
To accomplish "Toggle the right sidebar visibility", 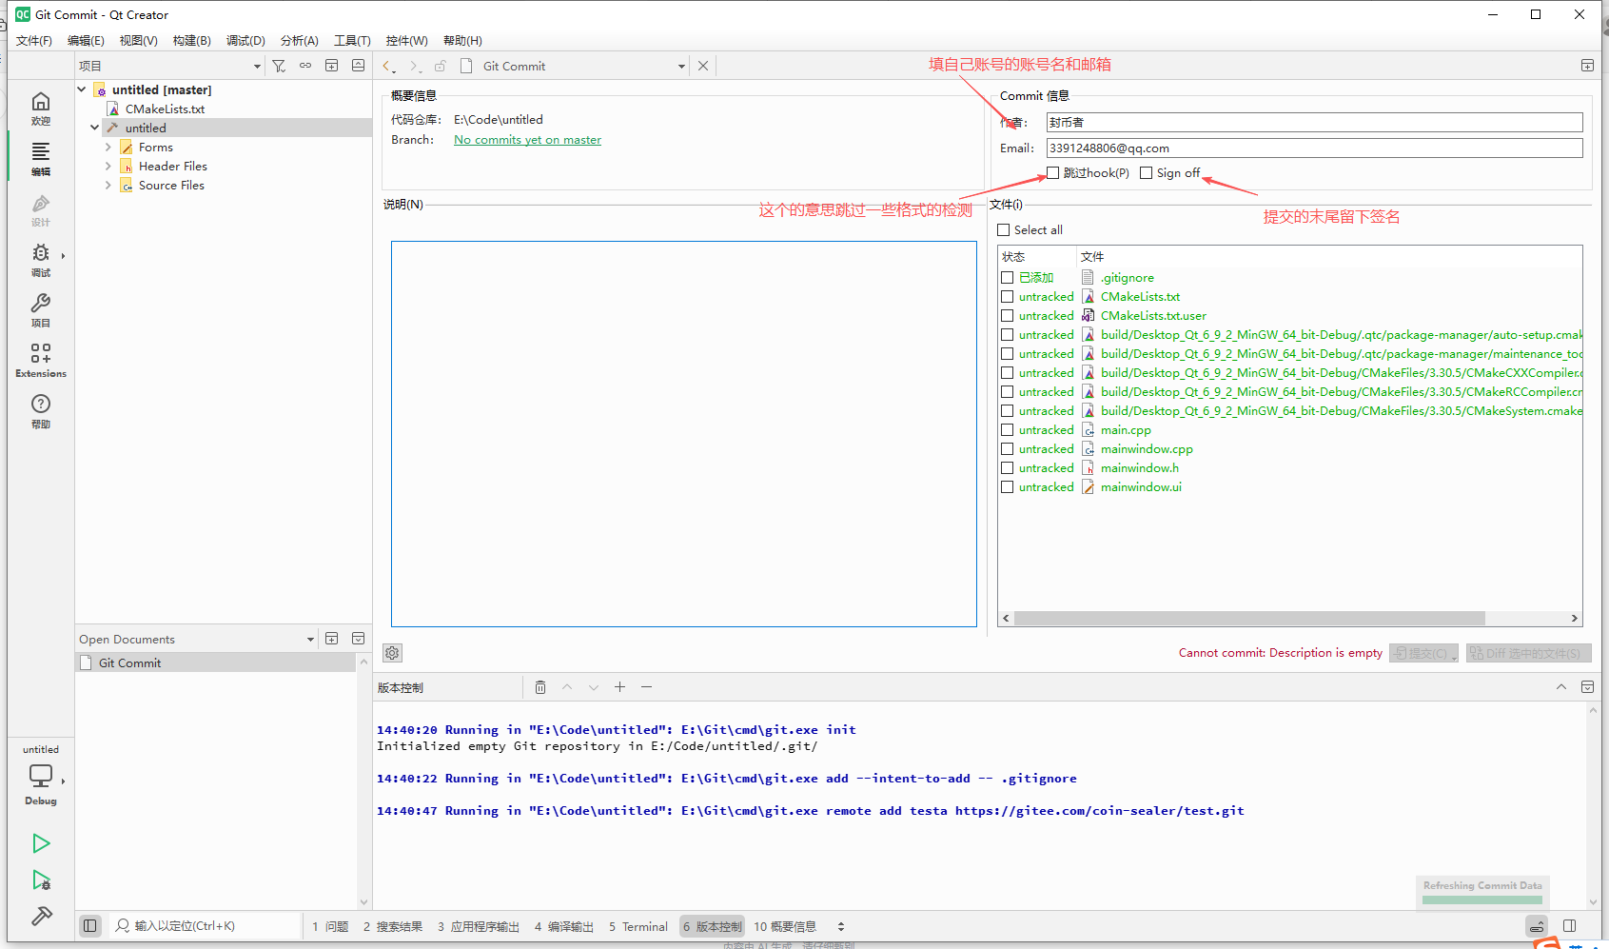I will tap(1570, 926).
